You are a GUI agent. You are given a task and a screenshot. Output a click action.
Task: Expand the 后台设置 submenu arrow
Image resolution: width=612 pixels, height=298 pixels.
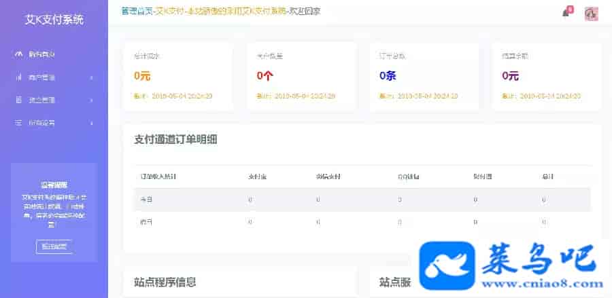[92, 123]
